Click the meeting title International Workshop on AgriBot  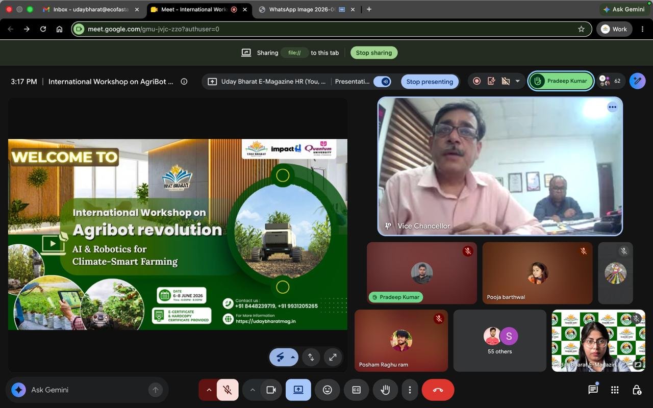111,82
